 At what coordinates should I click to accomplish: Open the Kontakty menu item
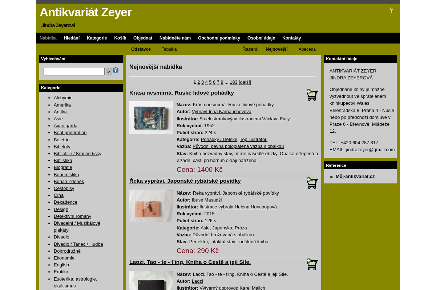click(x=292, y=38)
